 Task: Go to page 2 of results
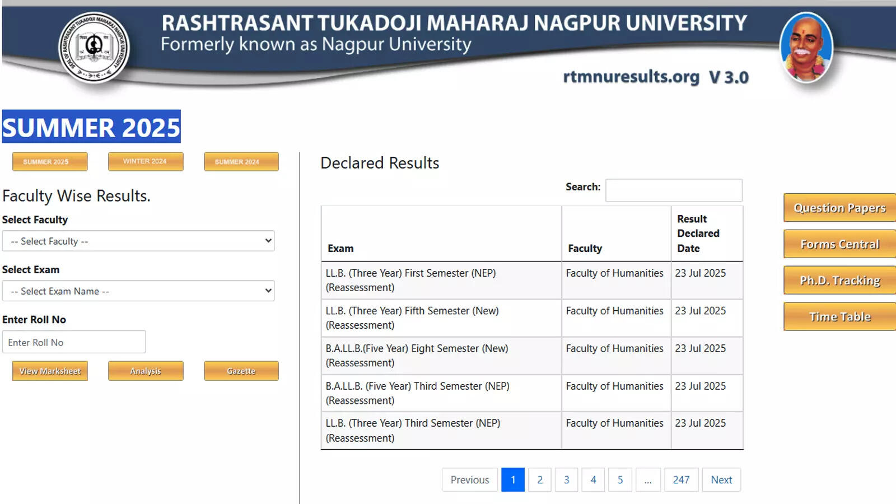[539, 479]
